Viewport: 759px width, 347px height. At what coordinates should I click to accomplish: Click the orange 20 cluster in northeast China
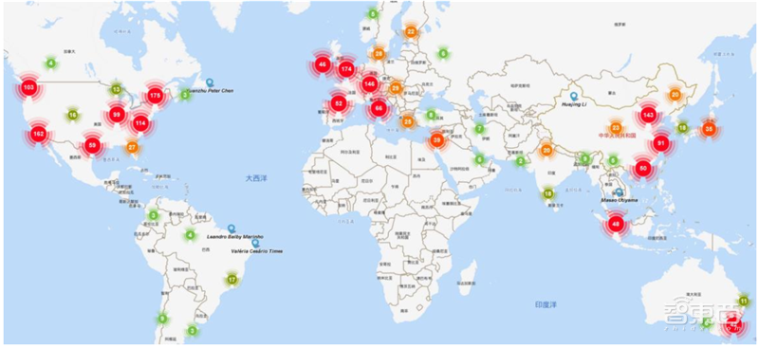coord(675,95)
